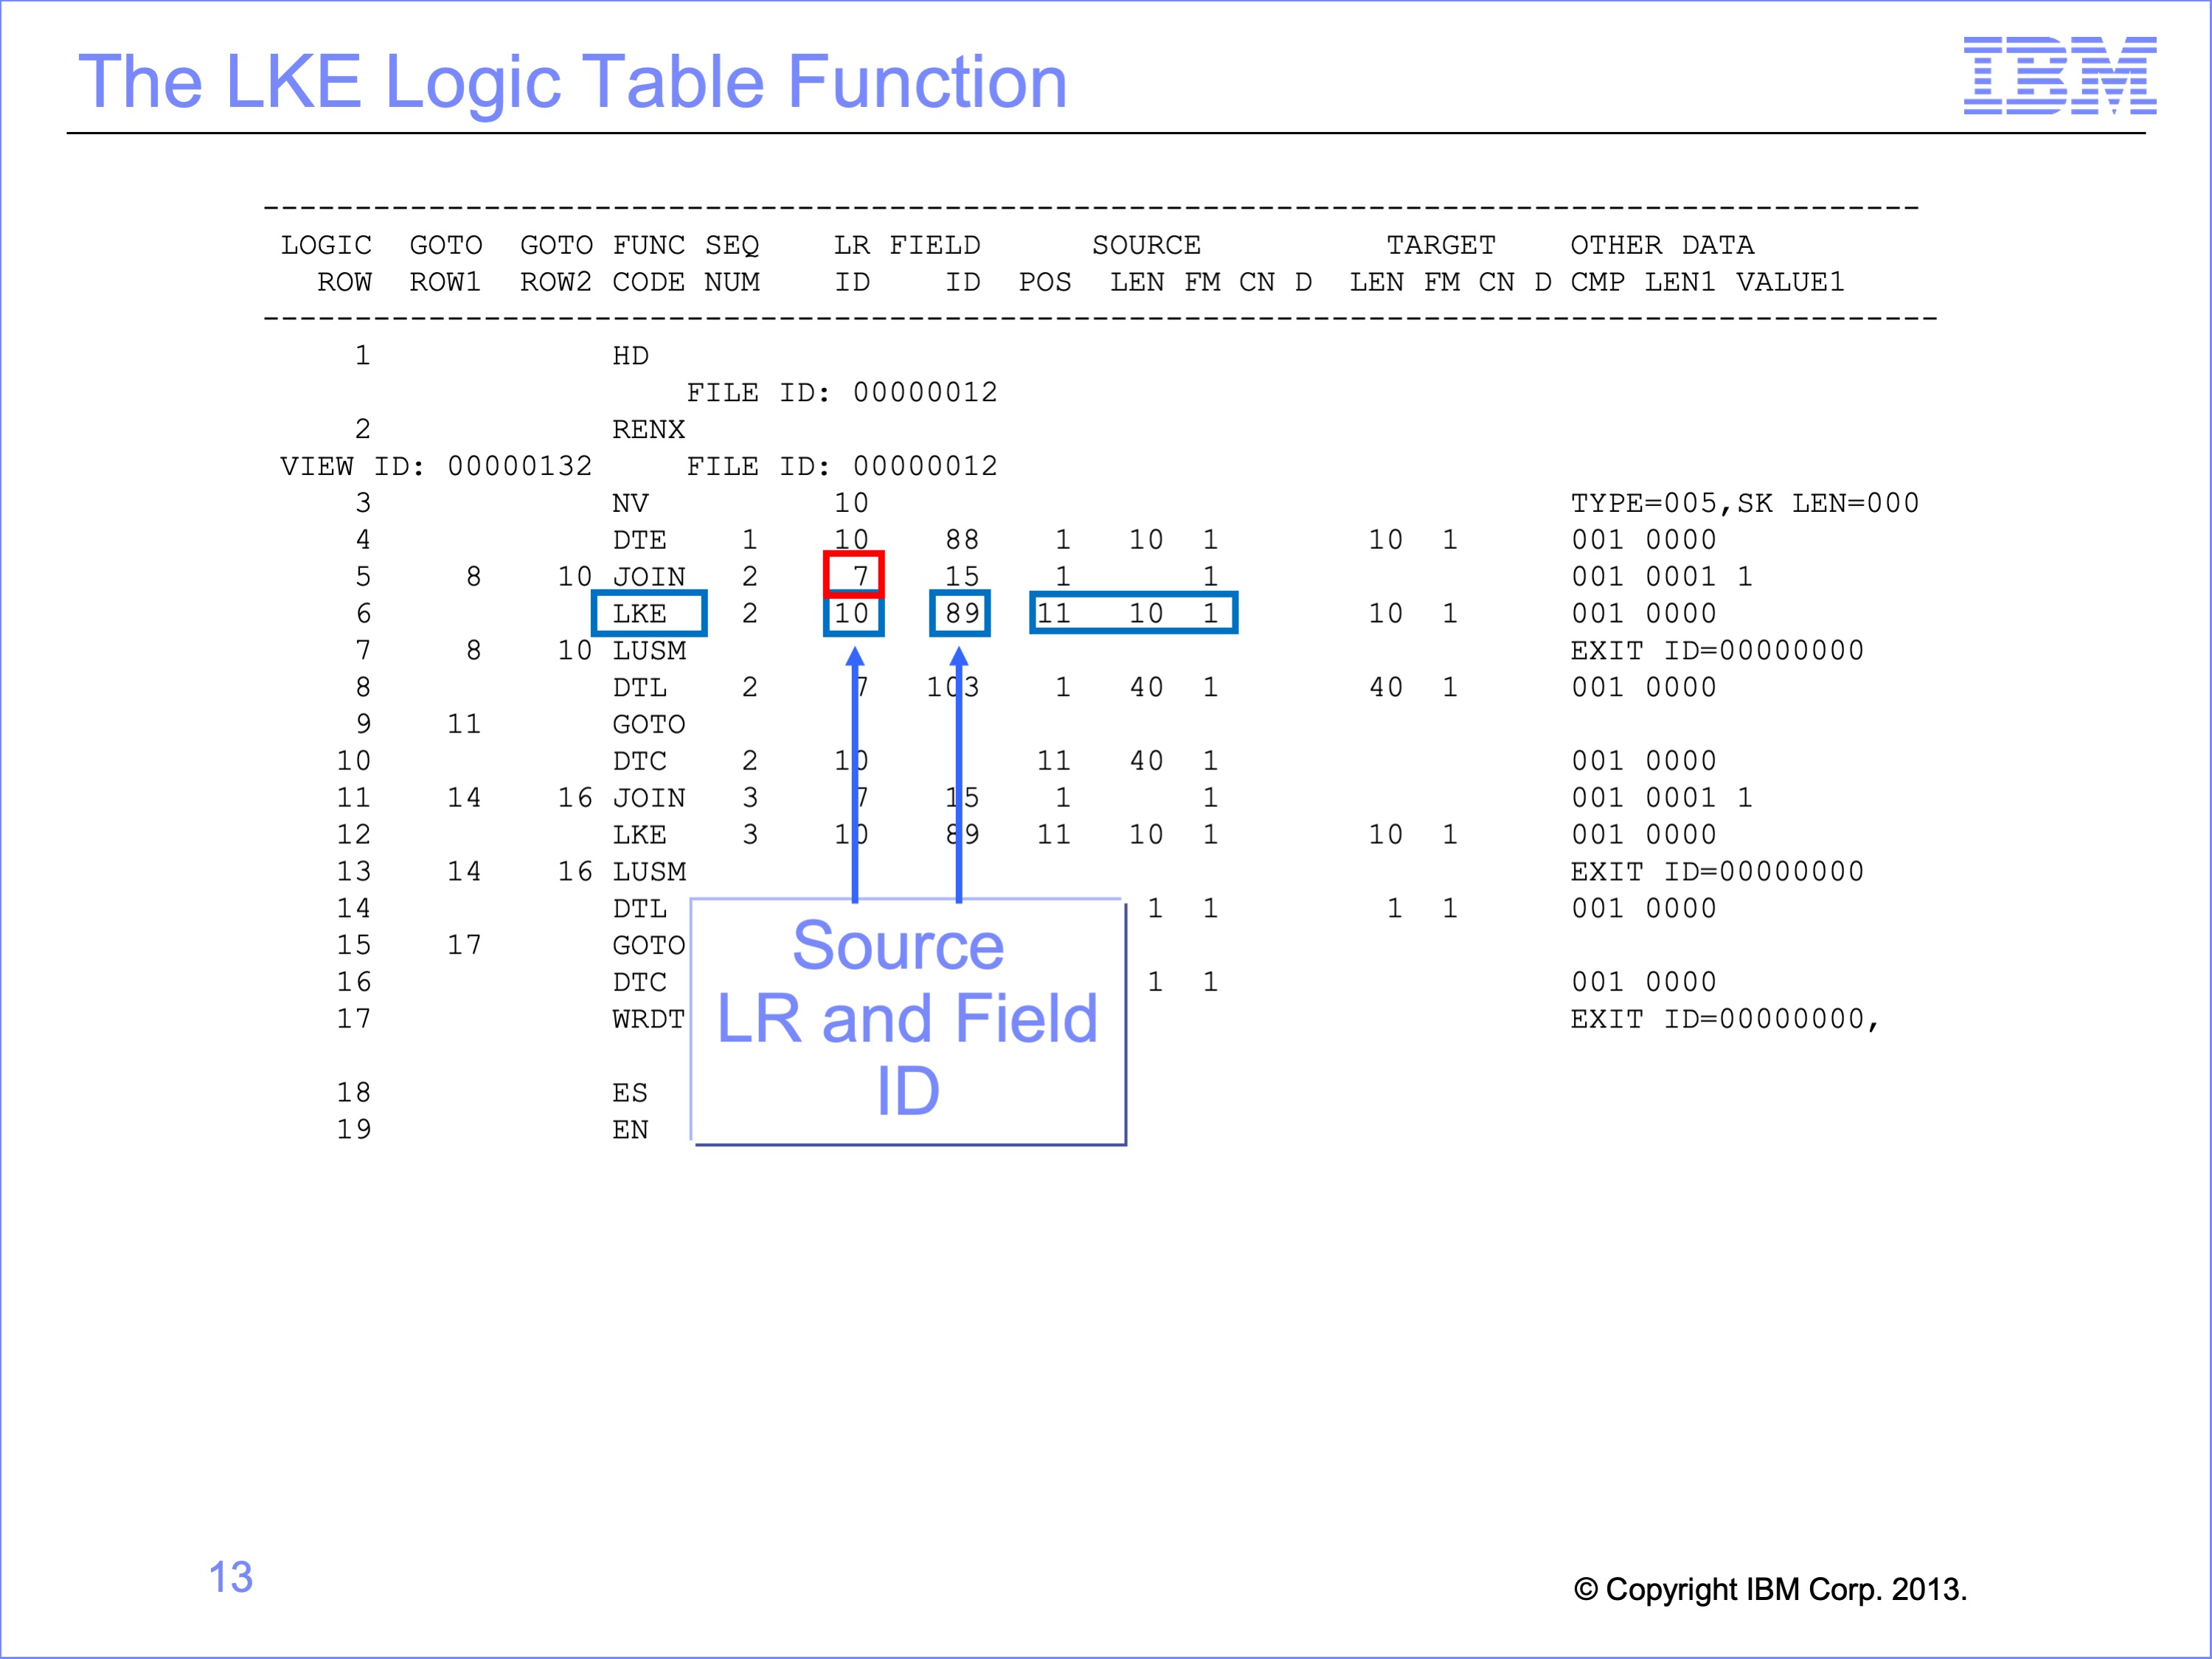Viewport: 2212px width, 1659px height.
Task: Click the TYPE=005,SK LEN=000 text
Action: coord(1744,503)
